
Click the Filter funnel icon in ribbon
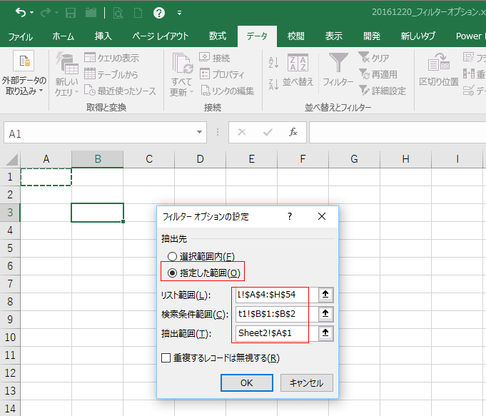click(338, 65)
